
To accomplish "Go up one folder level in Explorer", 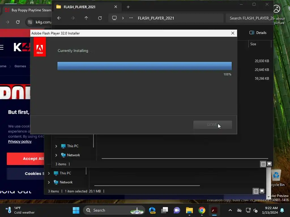I will pyautogui.click(x=86, y=18).
